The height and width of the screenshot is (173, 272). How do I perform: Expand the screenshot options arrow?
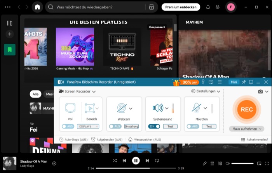tap(267, 92)
